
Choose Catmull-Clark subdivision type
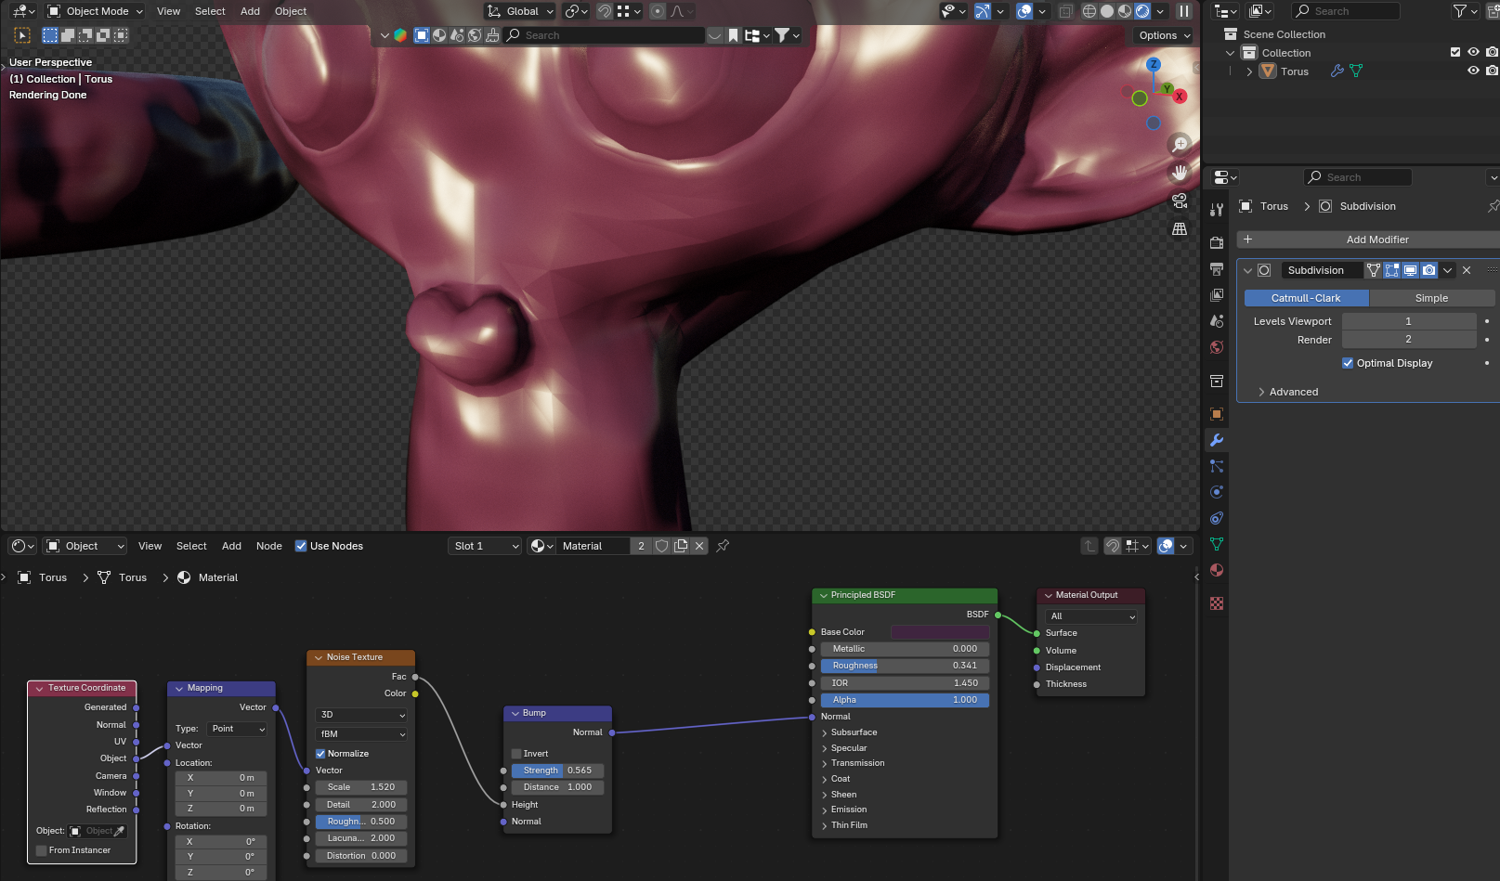1306,298
